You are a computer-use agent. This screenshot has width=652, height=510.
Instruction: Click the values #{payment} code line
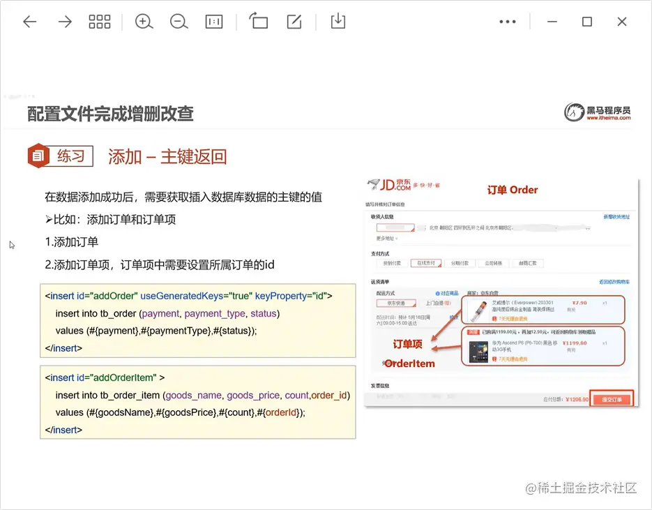pyautogui.click(x=156, y=331)
